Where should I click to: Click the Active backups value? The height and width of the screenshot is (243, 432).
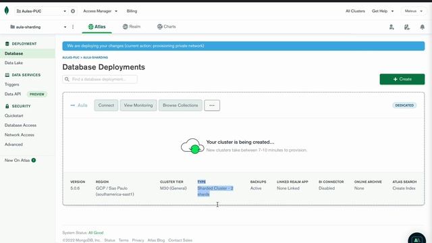click(x=256, y=188)
